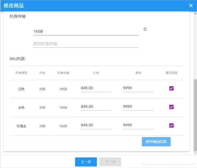
Task: Focus the 新的机身存储 input field
Action: 86,44
